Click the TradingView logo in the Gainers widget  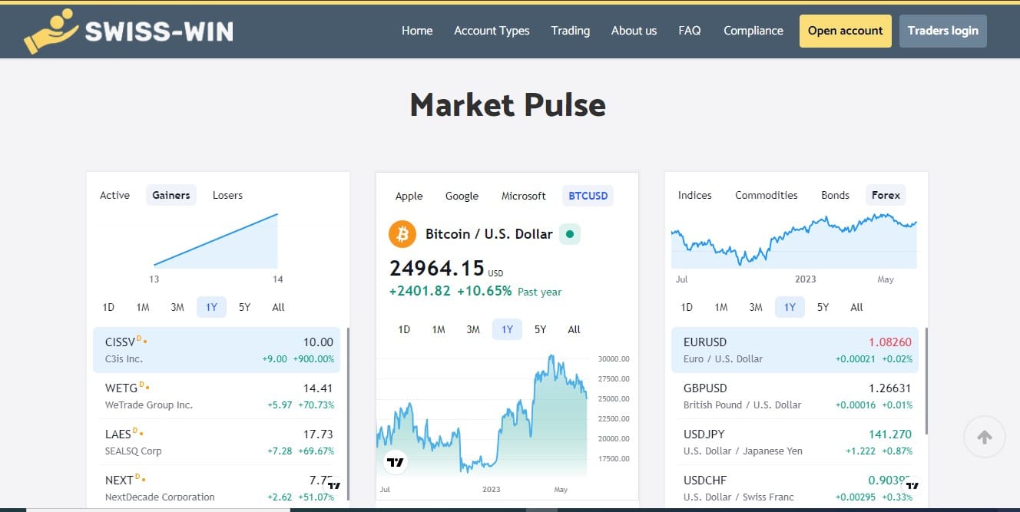click(333, 485)
